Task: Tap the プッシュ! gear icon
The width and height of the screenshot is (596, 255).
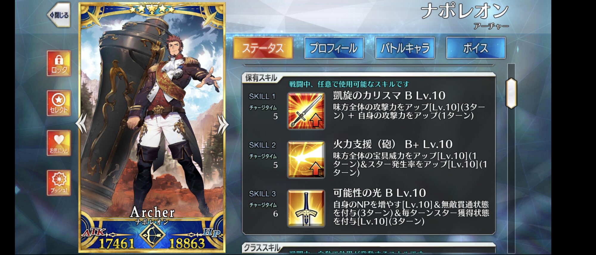Action: tap(59, 183)
